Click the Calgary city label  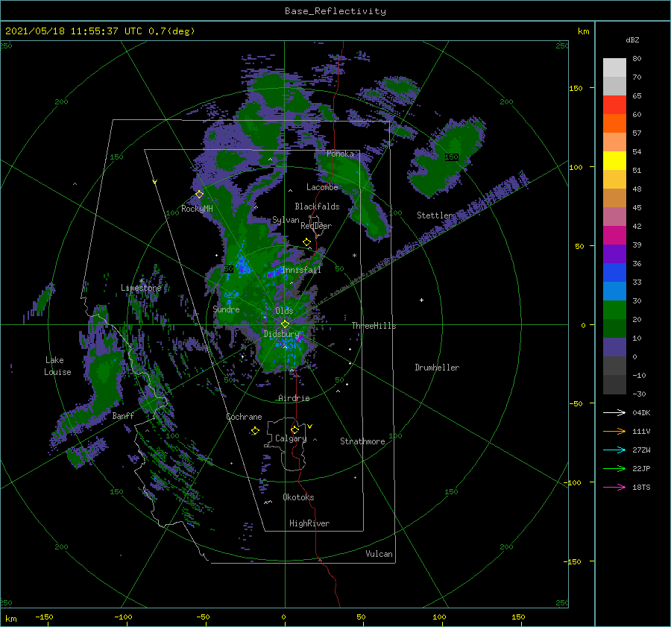[291, 438]
